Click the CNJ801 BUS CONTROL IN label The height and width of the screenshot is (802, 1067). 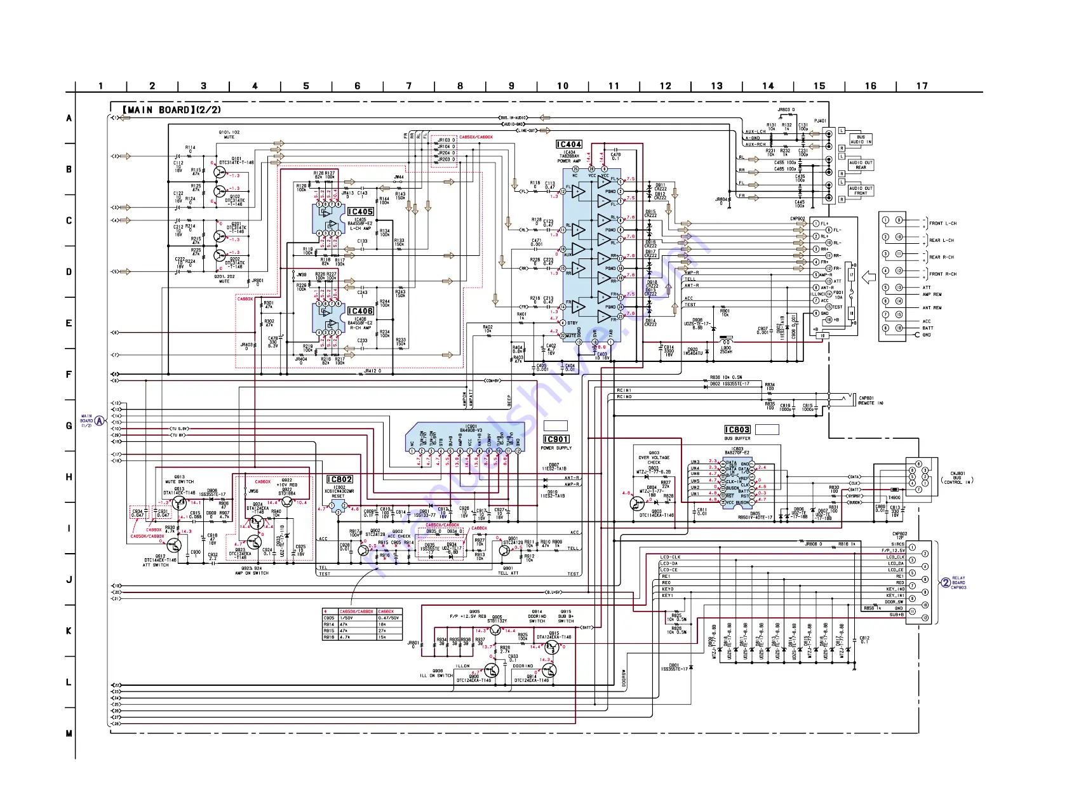(x=957, y=478)
